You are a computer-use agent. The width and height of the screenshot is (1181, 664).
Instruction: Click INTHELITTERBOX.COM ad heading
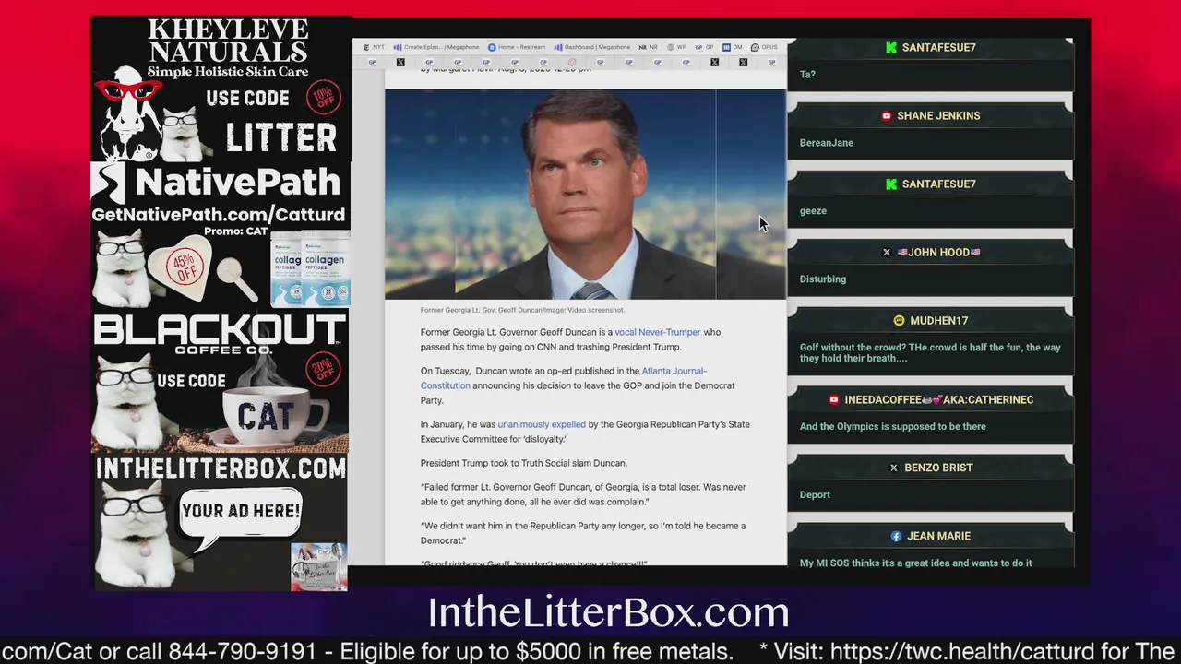pos(221,468)
